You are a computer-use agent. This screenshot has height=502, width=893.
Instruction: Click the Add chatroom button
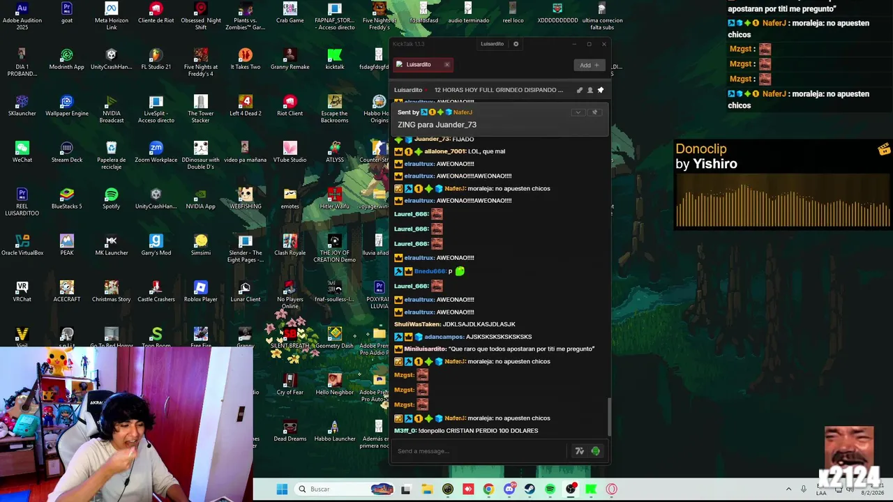click(x=589, y=65)
